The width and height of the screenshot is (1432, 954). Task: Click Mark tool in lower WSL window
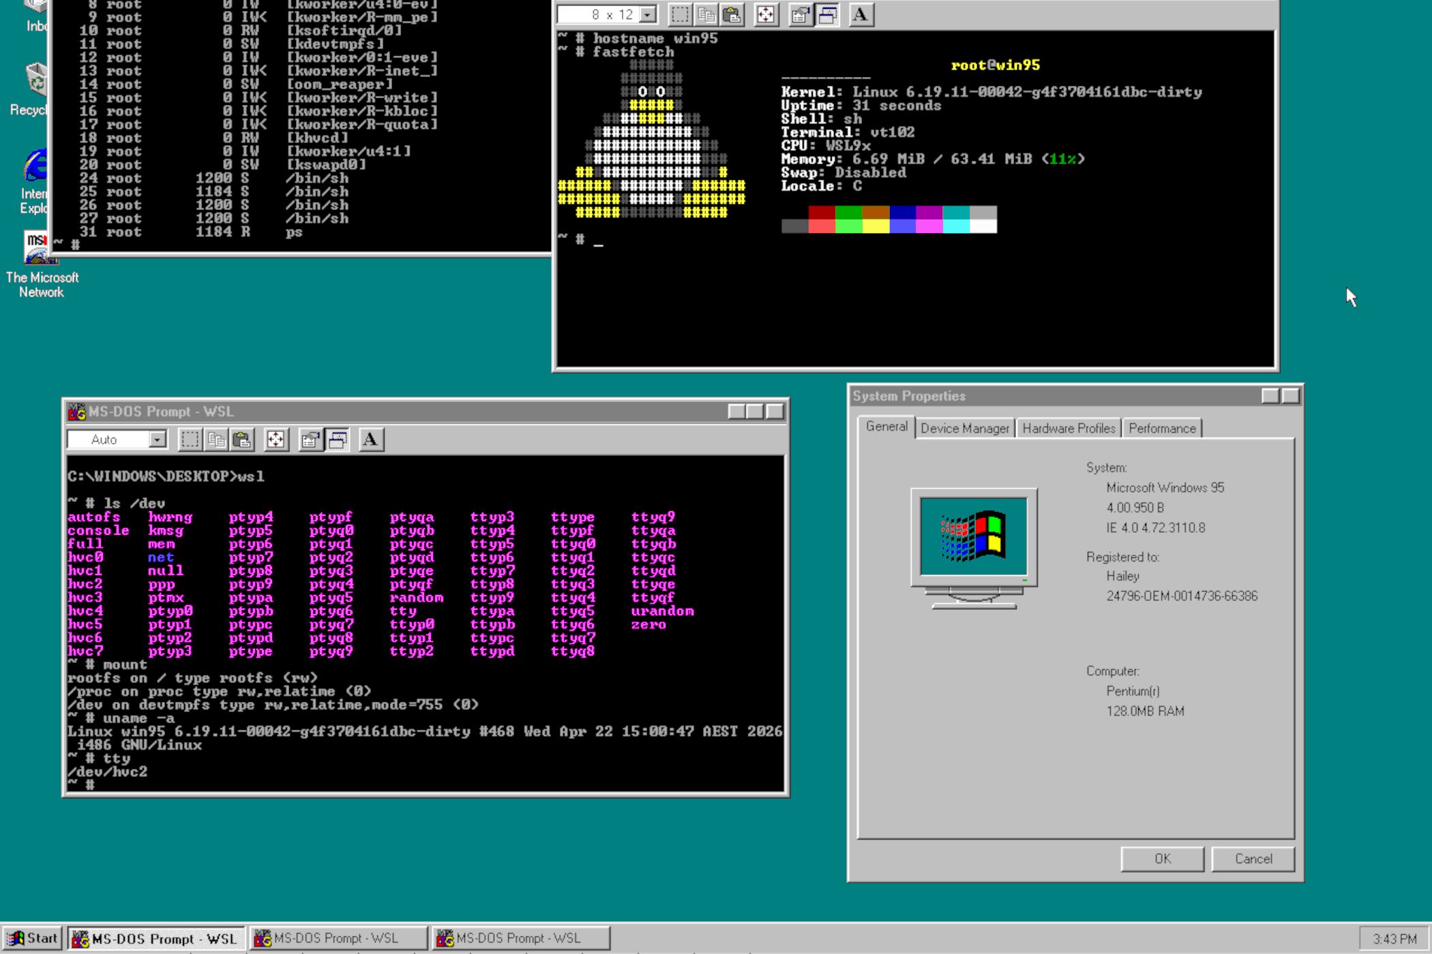pyautogui.click(x=190, y=440)
